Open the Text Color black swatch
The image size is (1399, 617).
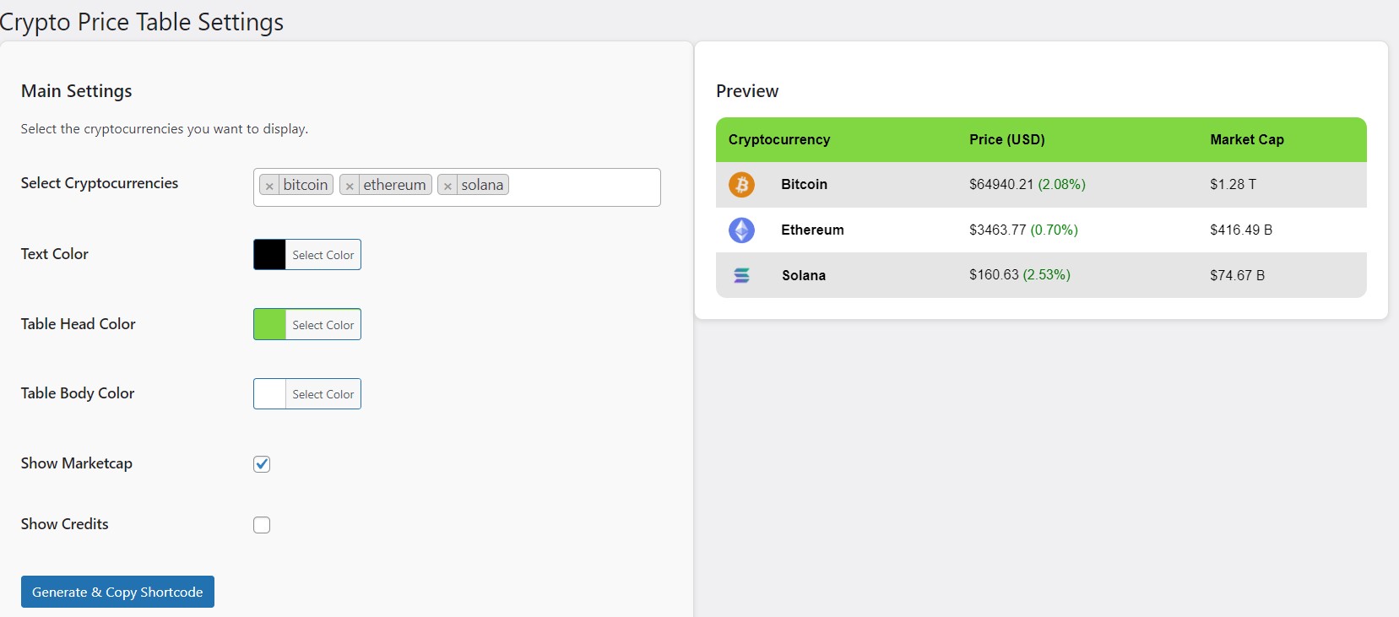coord(270,255)
